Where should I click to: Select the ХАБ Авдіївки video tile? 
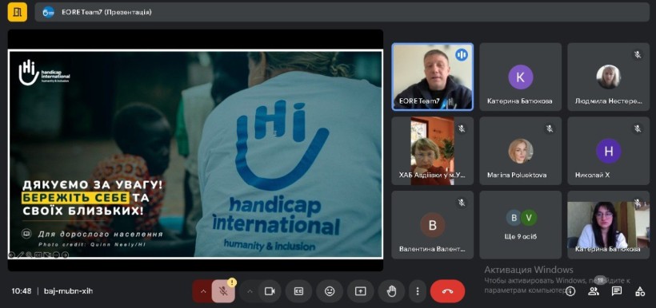(433, 151)
